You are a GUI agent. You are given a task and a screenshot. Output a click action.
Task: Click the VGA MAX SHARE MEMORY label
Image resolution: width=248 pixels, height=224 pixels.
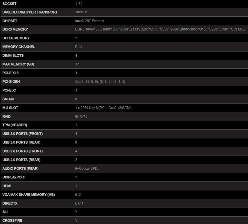[28, 195]
